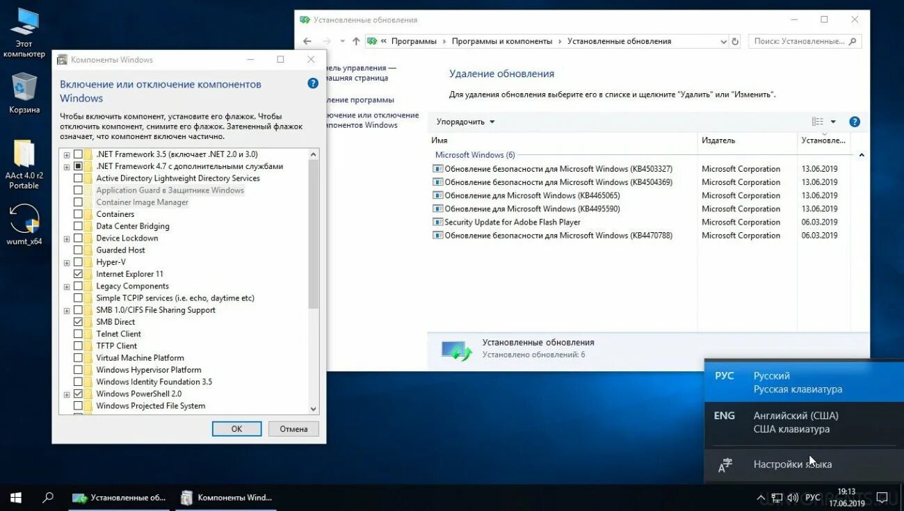The image size is (904, 511).
Task: Enable .NET Framework 3.5 checkbox
Action: click(x=78, y=154)
